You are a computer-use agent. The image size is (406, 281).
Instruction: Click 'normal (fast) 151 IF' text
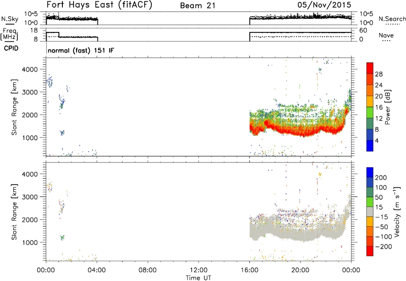pos(81,50)
